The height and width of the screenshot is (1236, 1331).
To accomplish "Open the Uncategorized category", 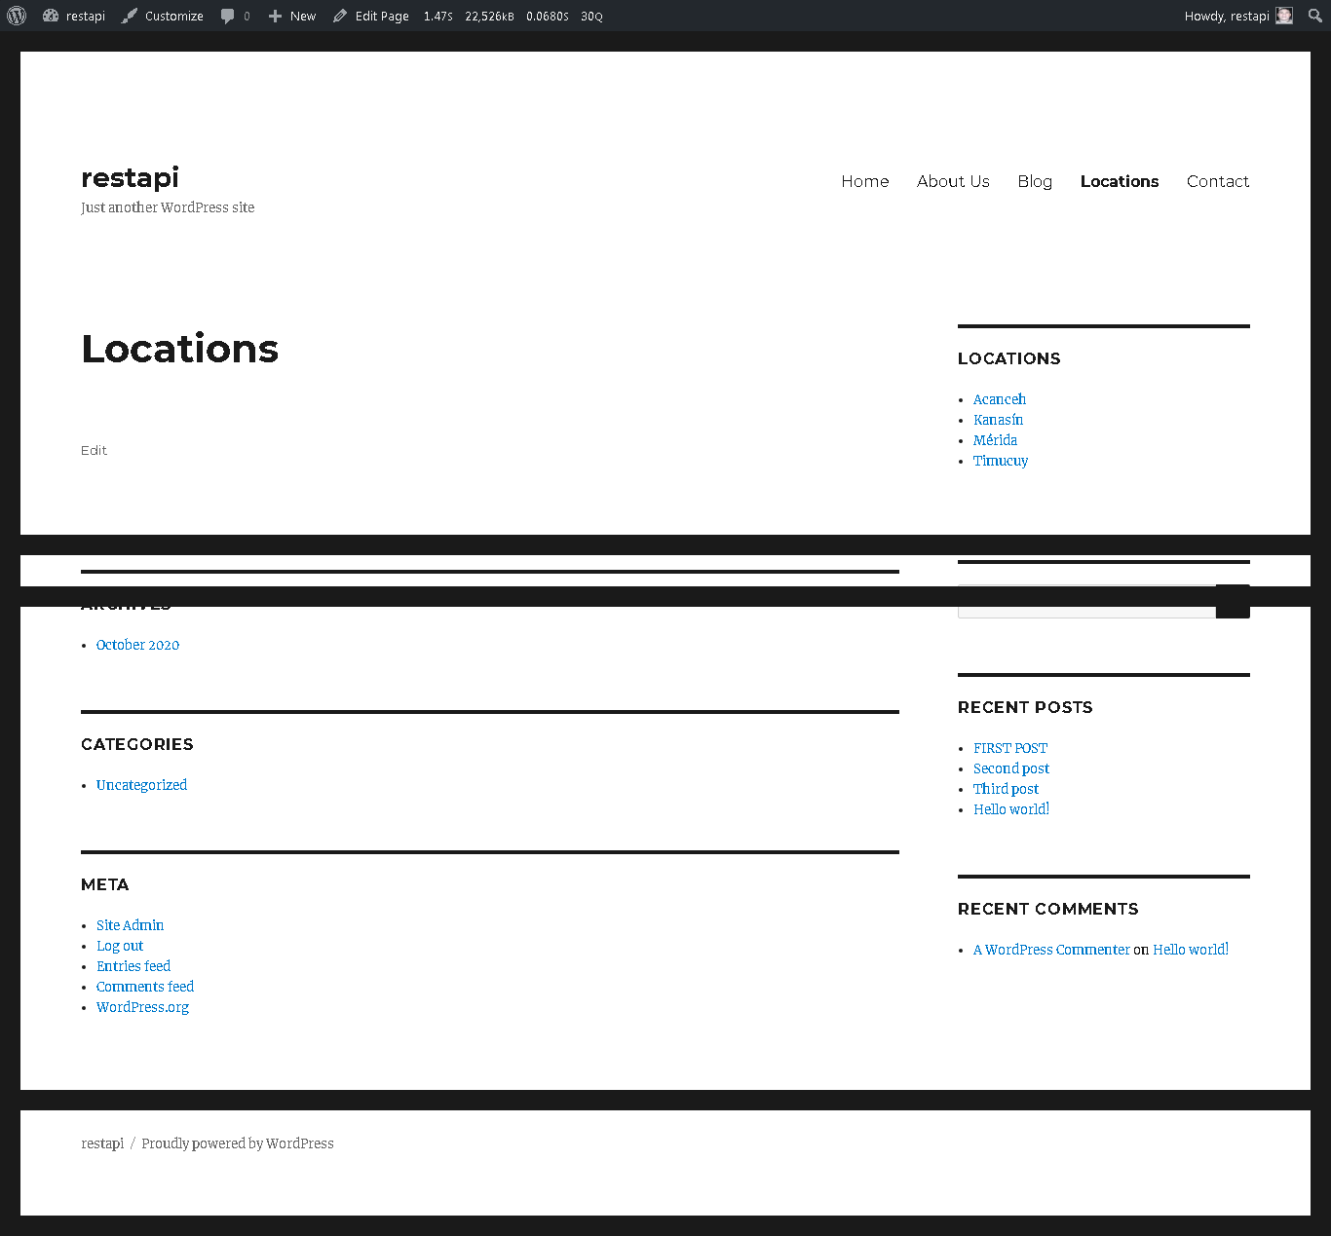I will 141,785.
